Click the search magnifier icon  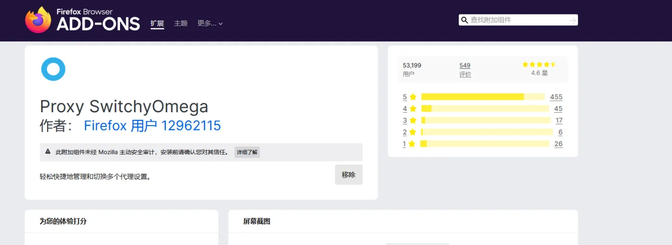[464, 20]
